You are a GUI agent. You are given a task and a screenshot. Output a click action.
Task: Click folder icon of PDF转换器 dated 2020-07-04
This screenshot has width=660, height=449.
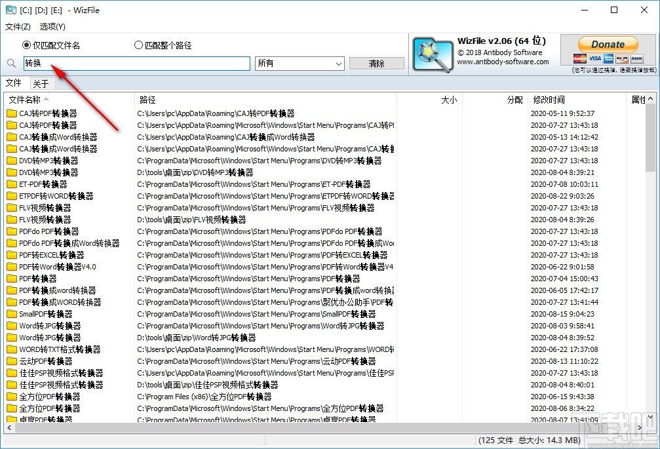12,279
